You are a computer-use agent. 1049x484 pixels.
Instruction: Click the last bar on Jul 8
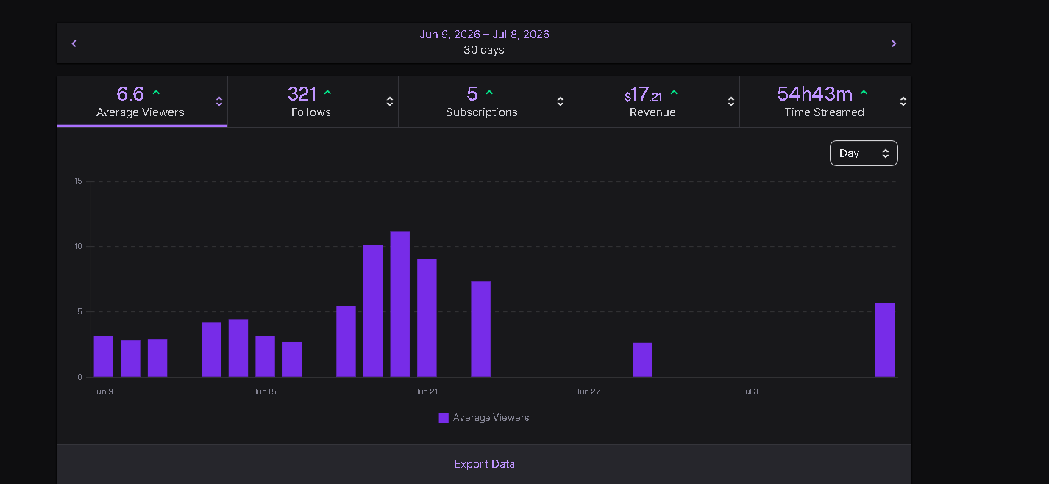click(x=885, y=340)
